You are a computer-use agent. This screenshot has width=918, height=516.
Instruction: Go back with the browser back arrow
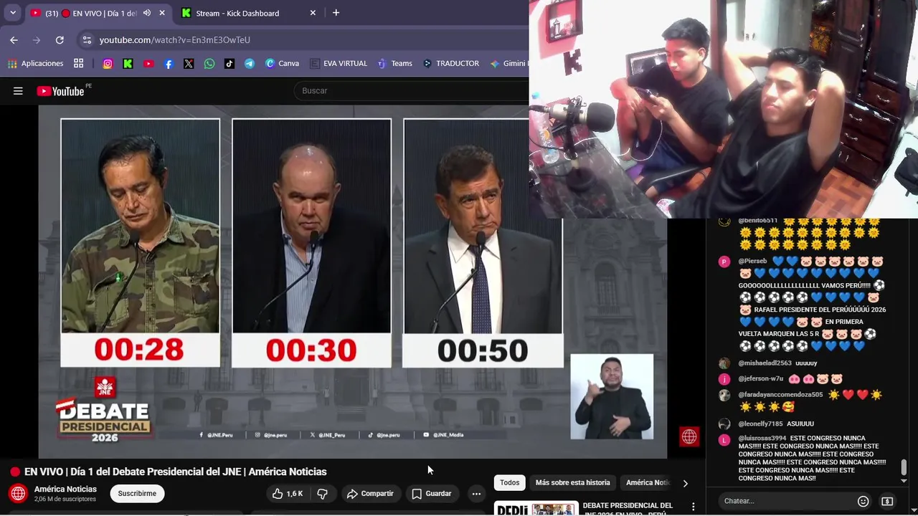pos(14,40)
